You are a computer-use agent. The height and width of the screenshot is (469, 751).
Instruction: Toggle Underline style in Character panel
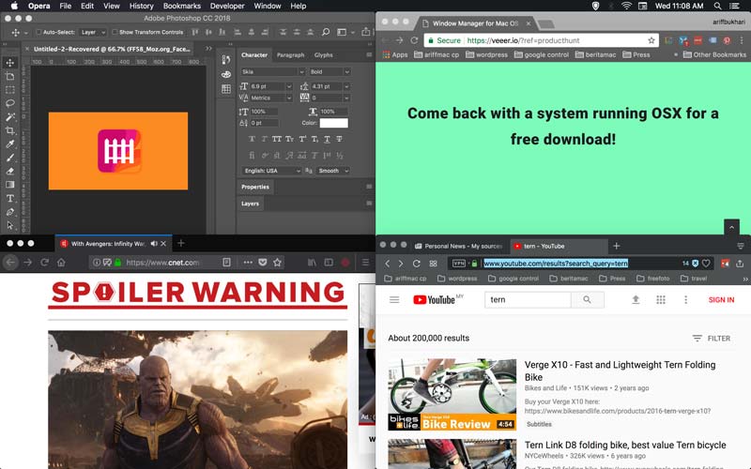tap(327, 139)
